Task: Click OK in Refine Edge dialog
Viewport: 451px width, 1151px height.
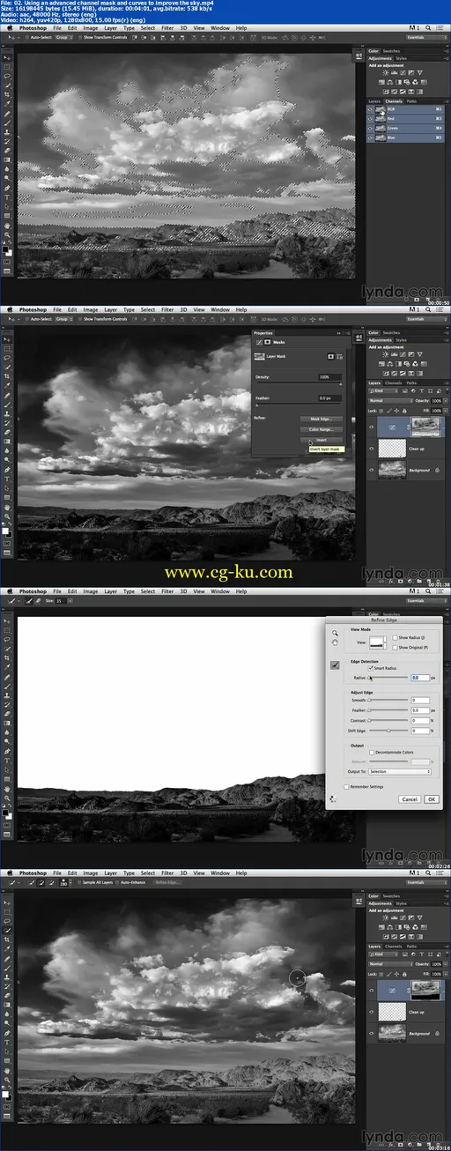Action: tap(432, 798)
